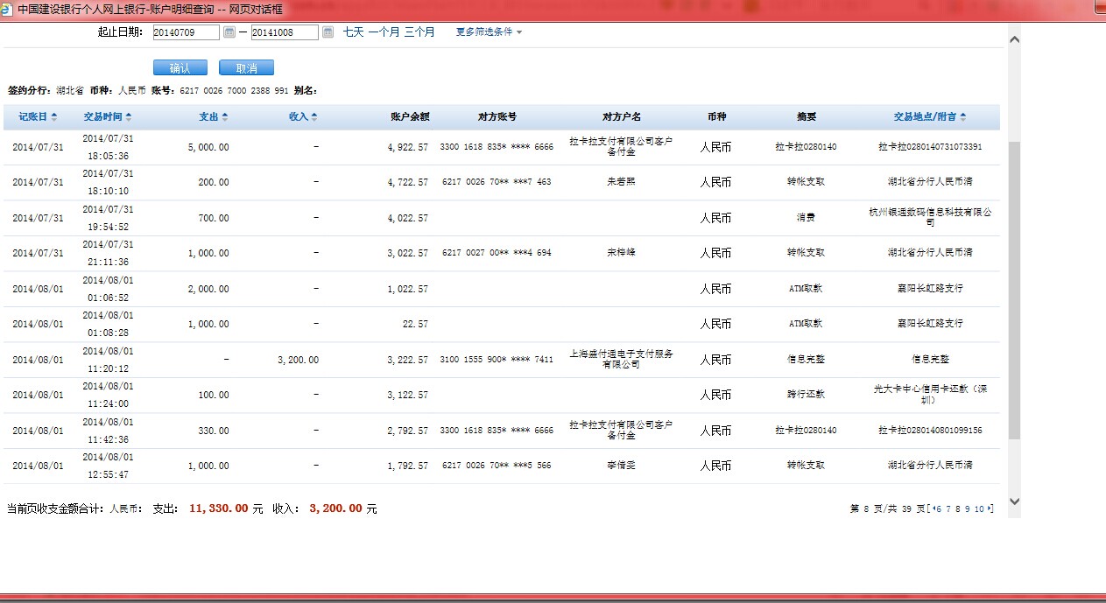Expand 更多筛选条件 filter options

489,32
